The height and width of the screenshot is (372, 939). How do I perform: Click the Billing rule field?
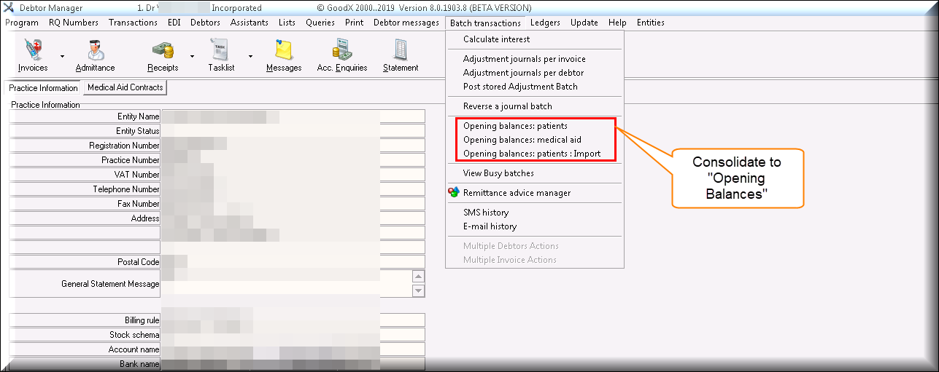tap(293, 320)
